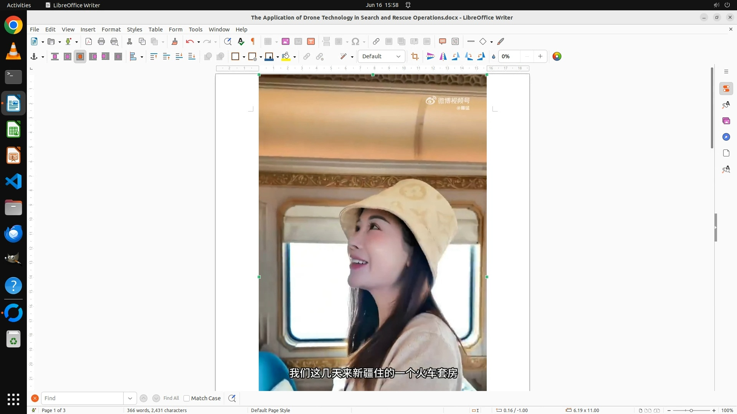Flip image horizontally
The width and height of the screenshot is (737, 414).
[x=443, y=57]
